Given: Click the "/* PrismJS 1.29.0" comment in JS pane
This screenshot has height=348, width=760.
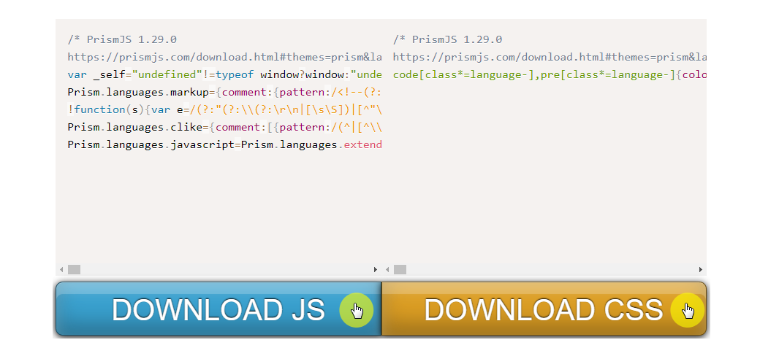Looking at the screenshot, I should [x=122, y=39].
